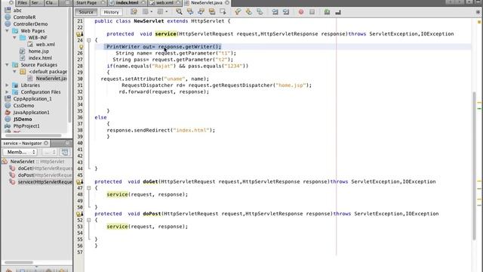
Task: Select NewServlet.java in project tree
Action: (x=51, y=79)
